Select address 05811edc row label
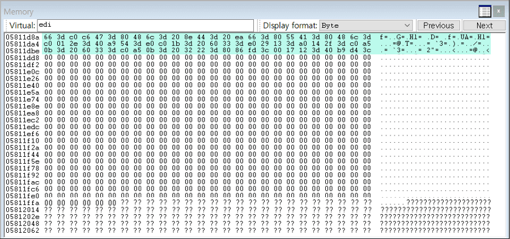The image size is (510, 239). click(23, 126)
